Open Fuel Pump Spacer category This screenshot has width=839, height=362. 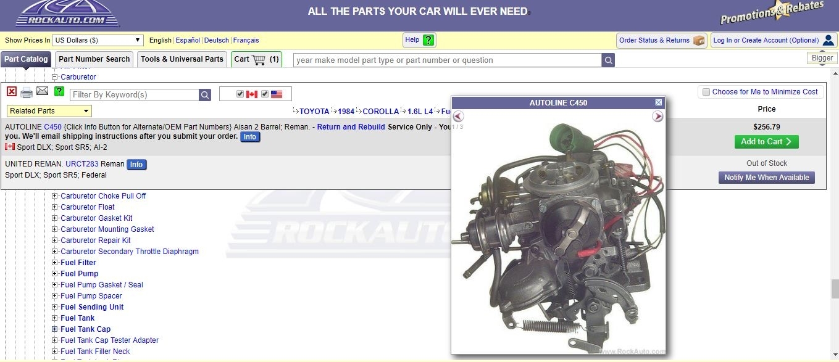[91, 296]
